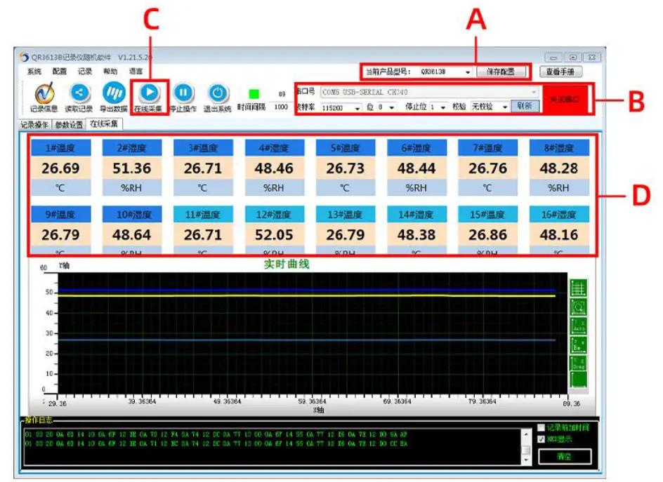This screenshot has height=482, width=663.
Task: Click the 16#湿度 reading 48.16
Action: [559, 235]
